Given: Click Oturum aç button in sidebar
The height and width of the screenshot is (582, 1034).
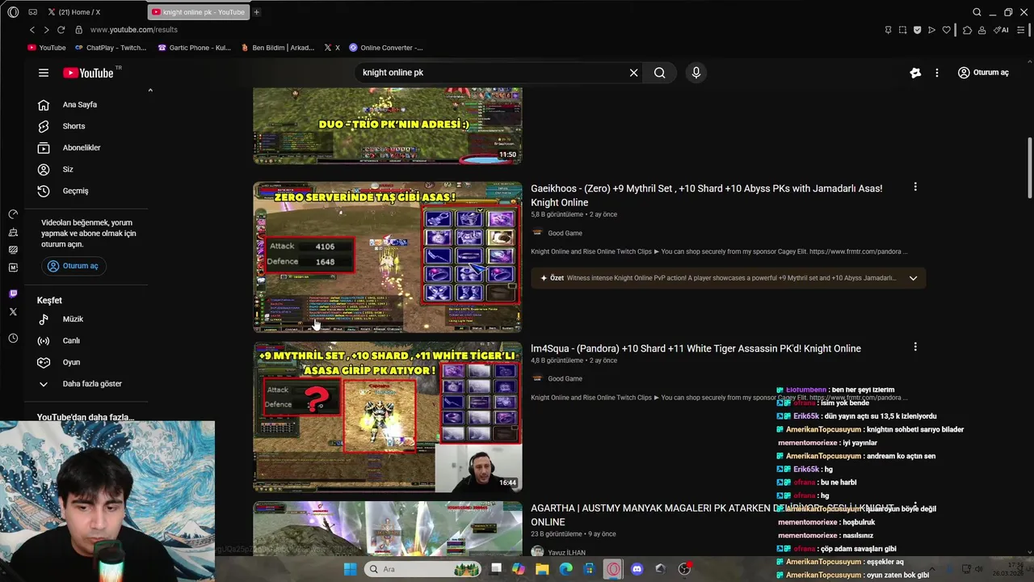Looking at the screenshot, I should pyautogui.click(x=73, y=266).
